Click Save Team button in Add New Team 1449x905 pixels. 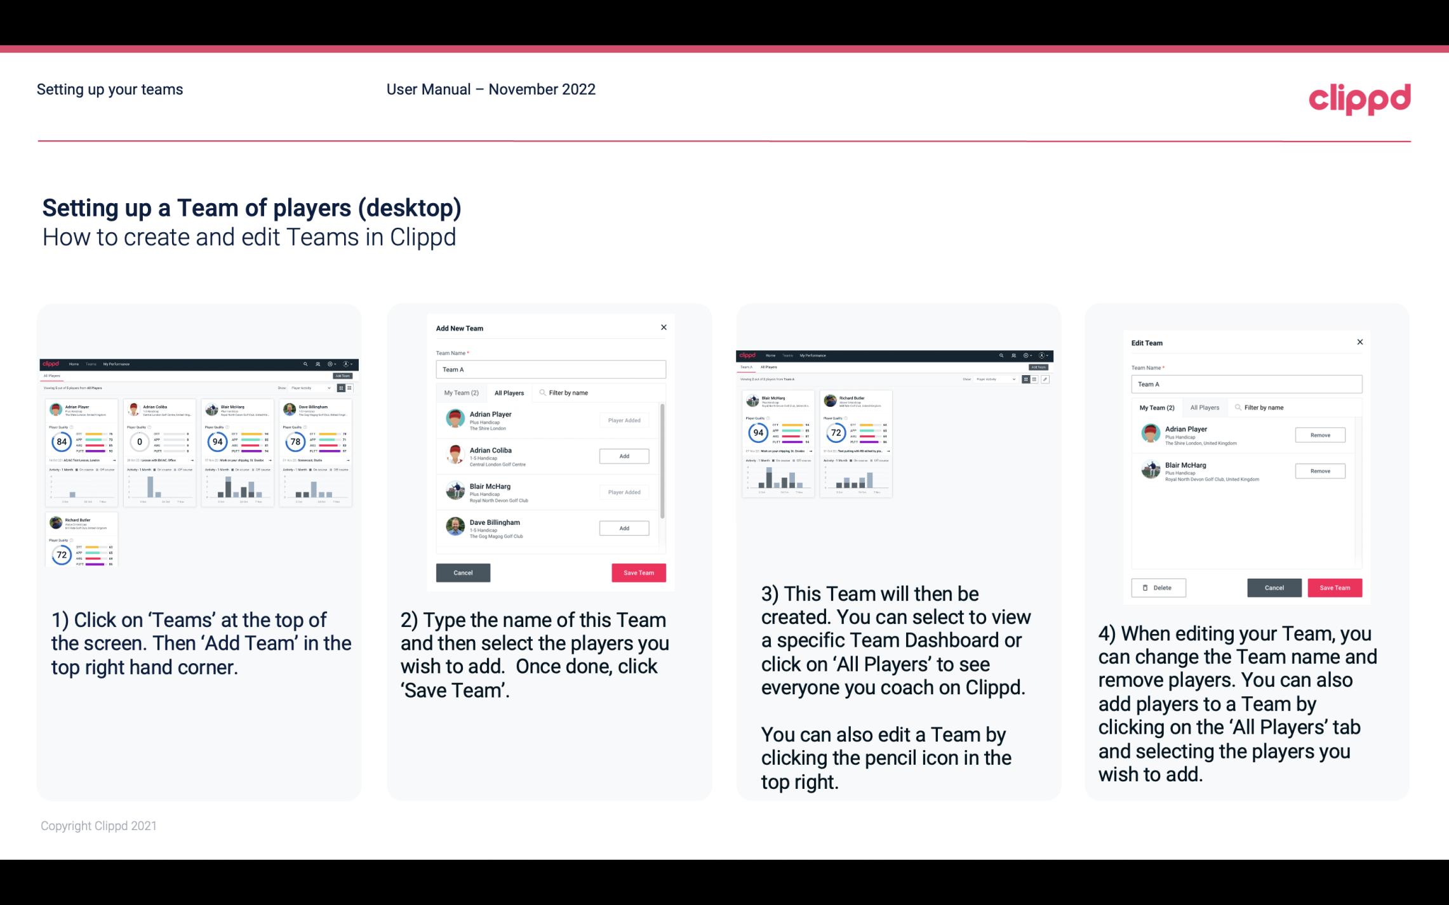click(638, 571)
